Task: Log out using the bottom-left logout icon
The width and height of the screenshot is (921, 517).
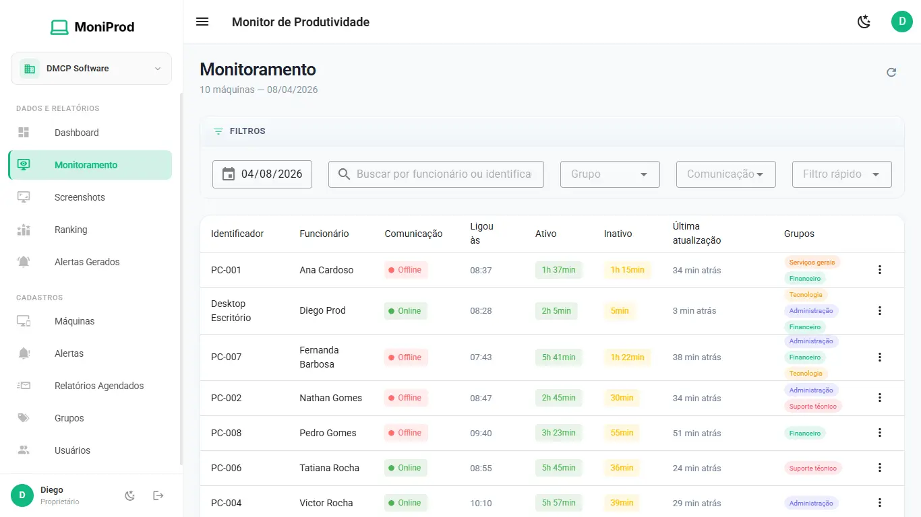Action: pyautogui.click(x=158, y=495)
